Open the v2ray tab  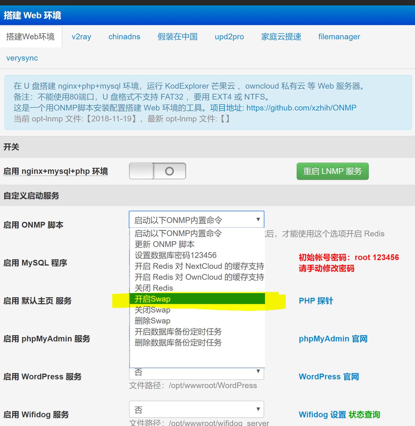click(81, 37)
